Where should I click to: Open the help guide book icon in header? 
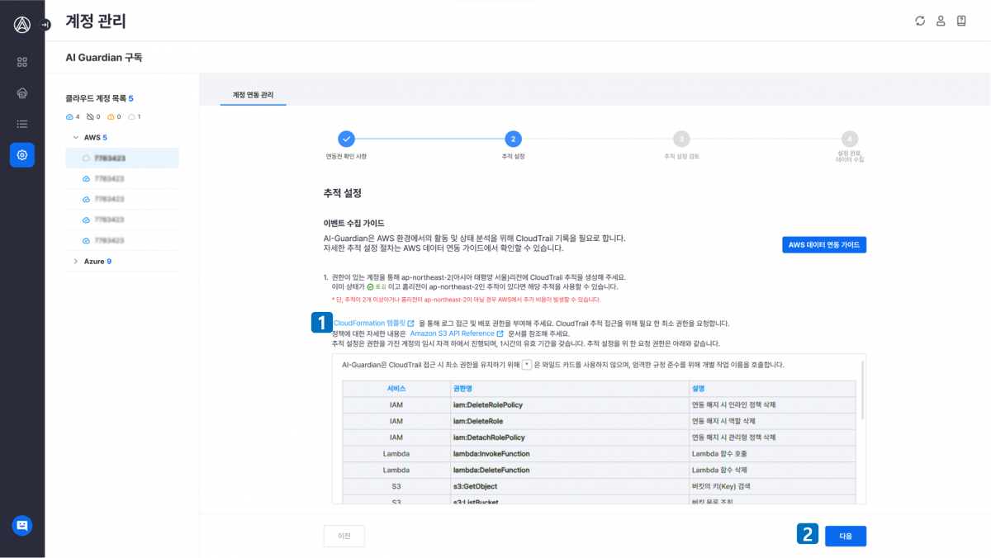click(961, 21)
